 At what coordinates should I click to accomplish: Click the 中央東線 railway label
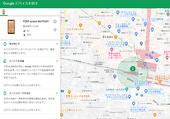[x=77, y=61]
